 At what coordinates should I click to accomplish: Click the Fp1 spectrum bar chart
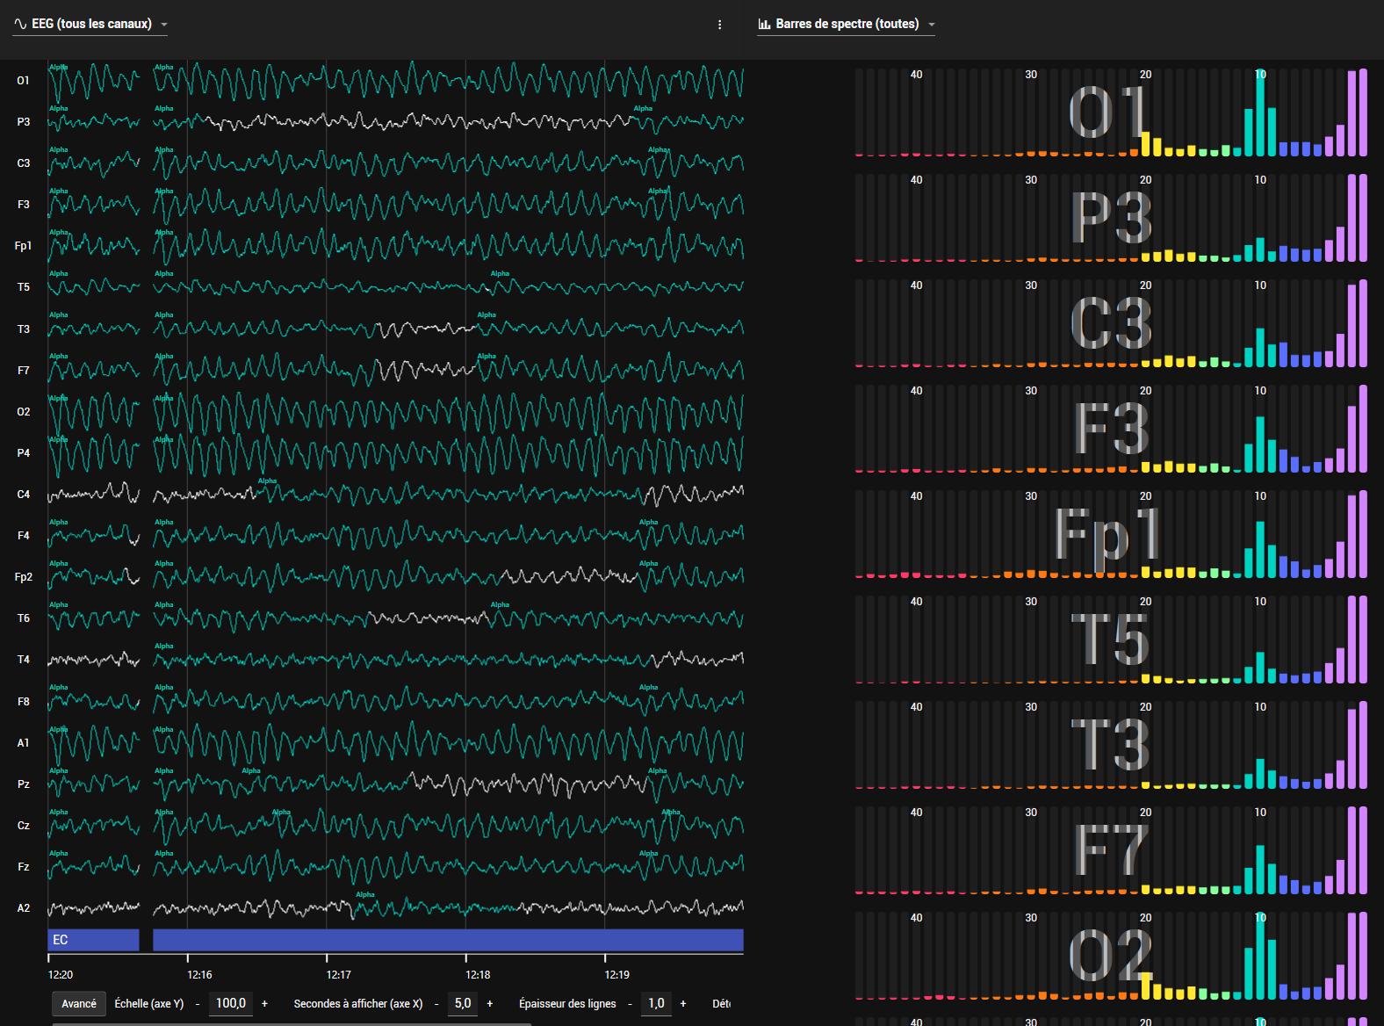coord(1111,534)
